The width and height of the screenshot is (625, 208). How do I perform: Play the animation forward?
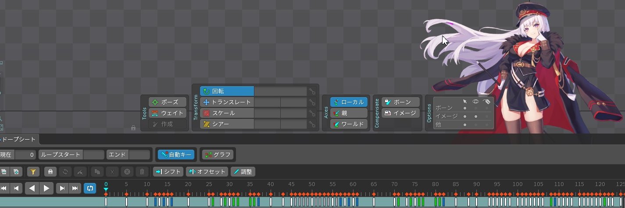pyautogui.click(x=46, y=188)
